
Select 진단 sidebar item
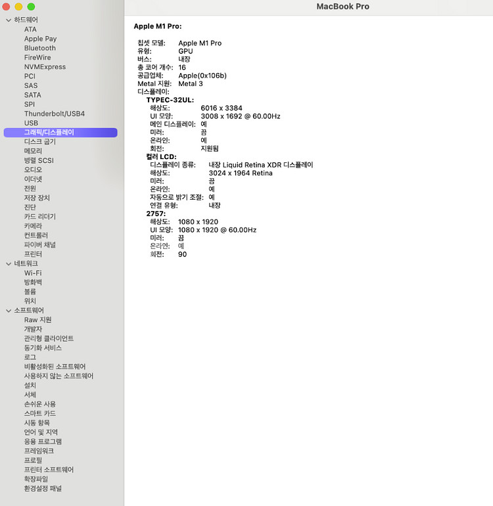(x=30, y=207)
